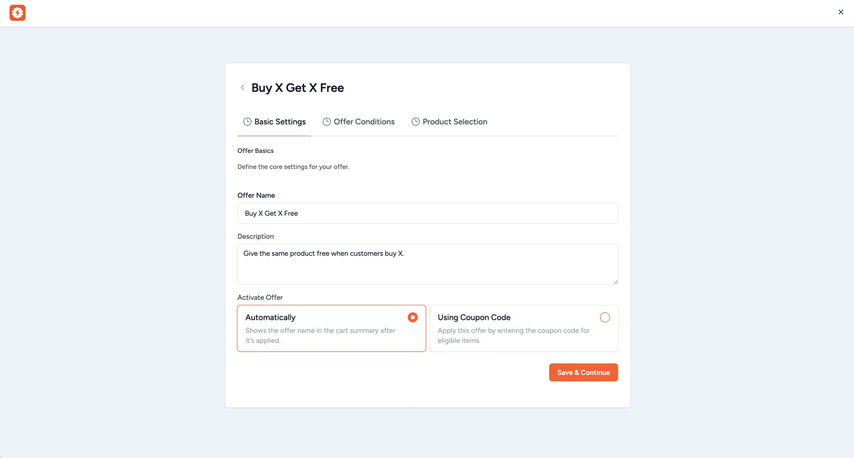The image size is (854, 458).
Task: Click the filled radio circle on Automatically
Action: click(412, 317)
